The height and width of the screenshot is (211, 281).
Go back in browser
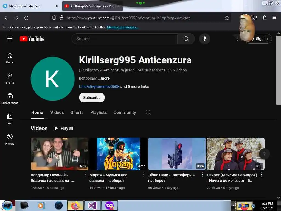(7, 18)
